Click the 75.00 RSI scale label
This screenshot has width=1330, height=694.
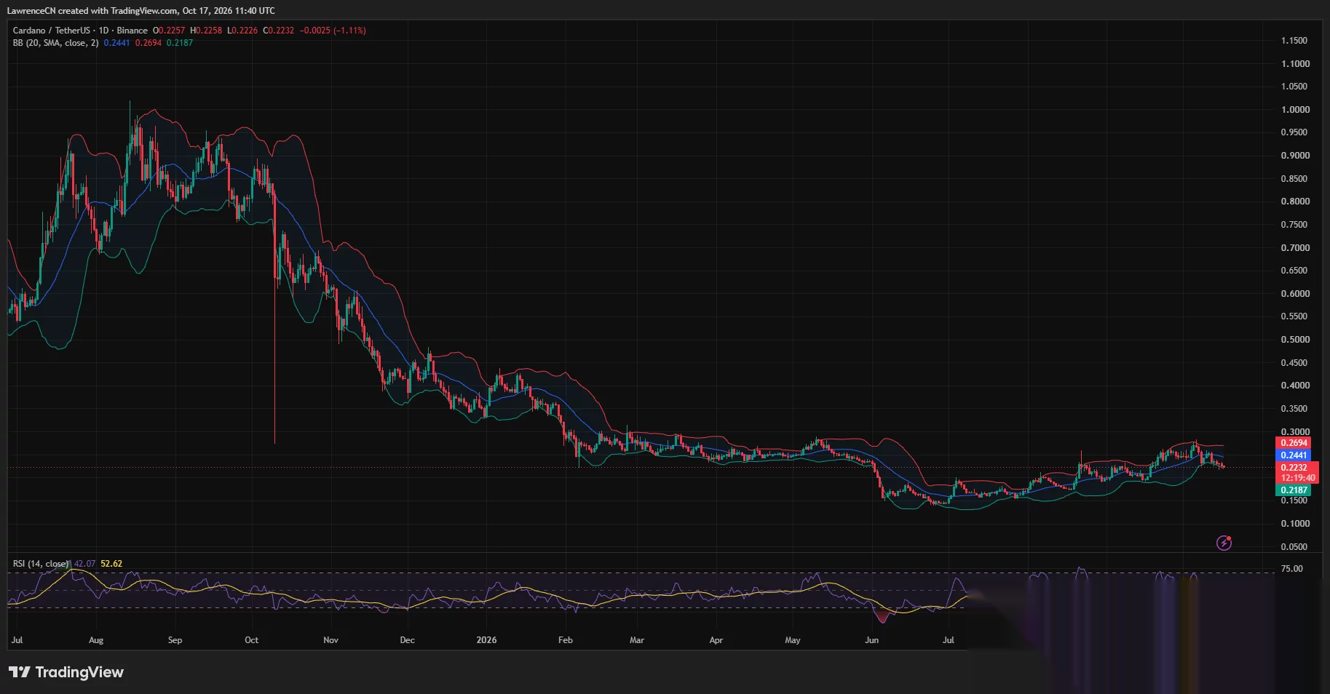(x=1291, y=569)
